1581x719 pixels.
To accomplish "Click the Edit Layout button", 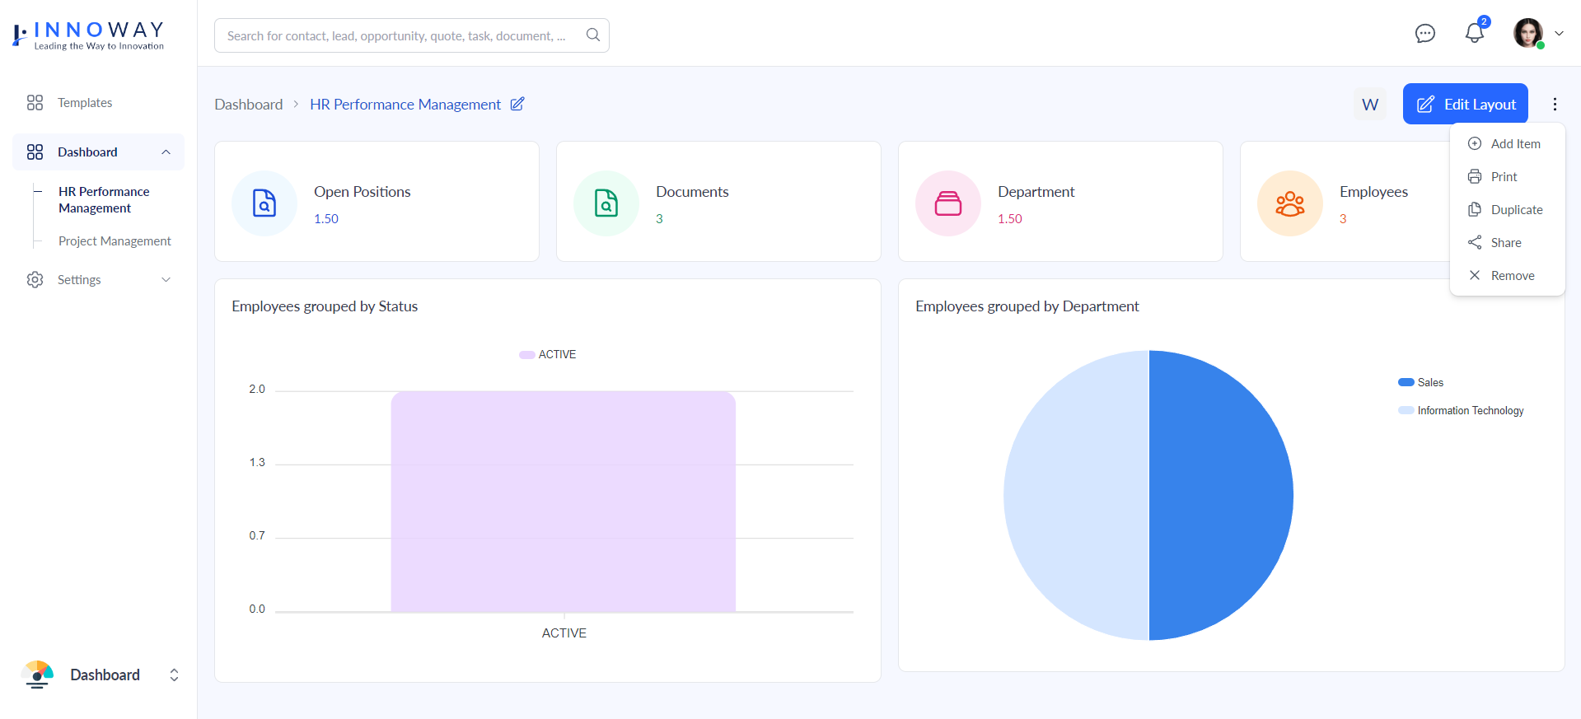I will [x=1465, y=104].
